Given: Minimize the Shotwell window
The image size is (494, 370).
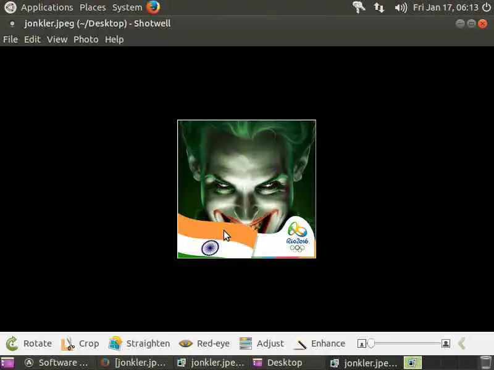Looking at the screenshot, I should [x=460, y=23].
